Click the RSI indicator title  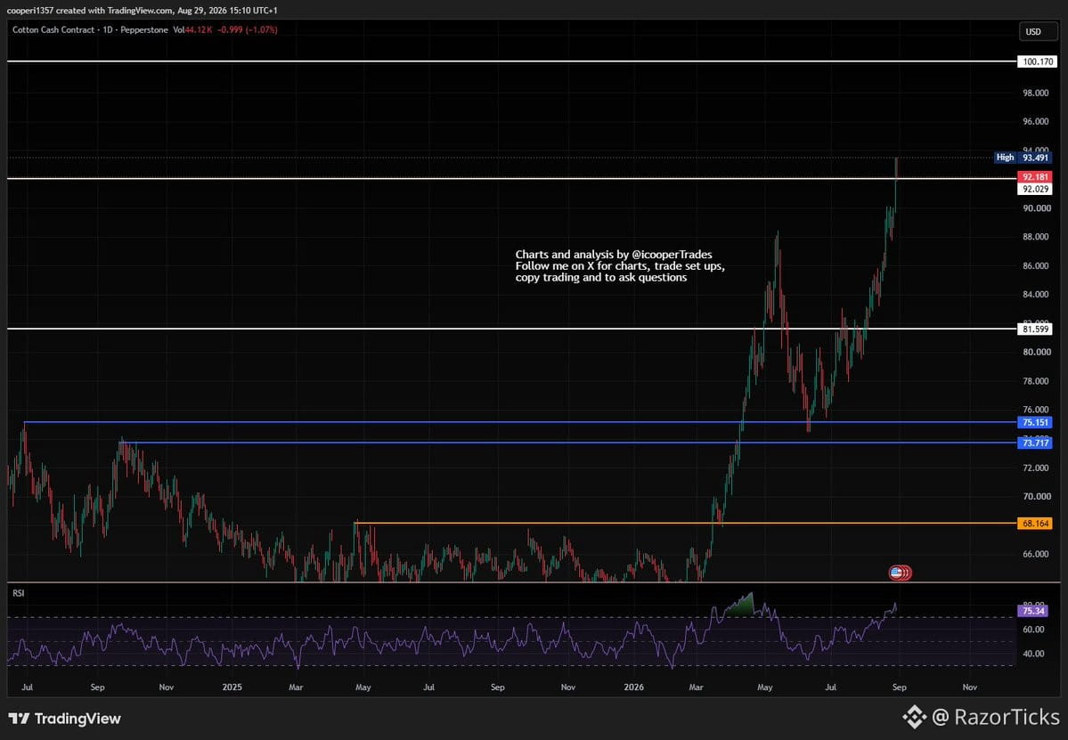(19, 593)
